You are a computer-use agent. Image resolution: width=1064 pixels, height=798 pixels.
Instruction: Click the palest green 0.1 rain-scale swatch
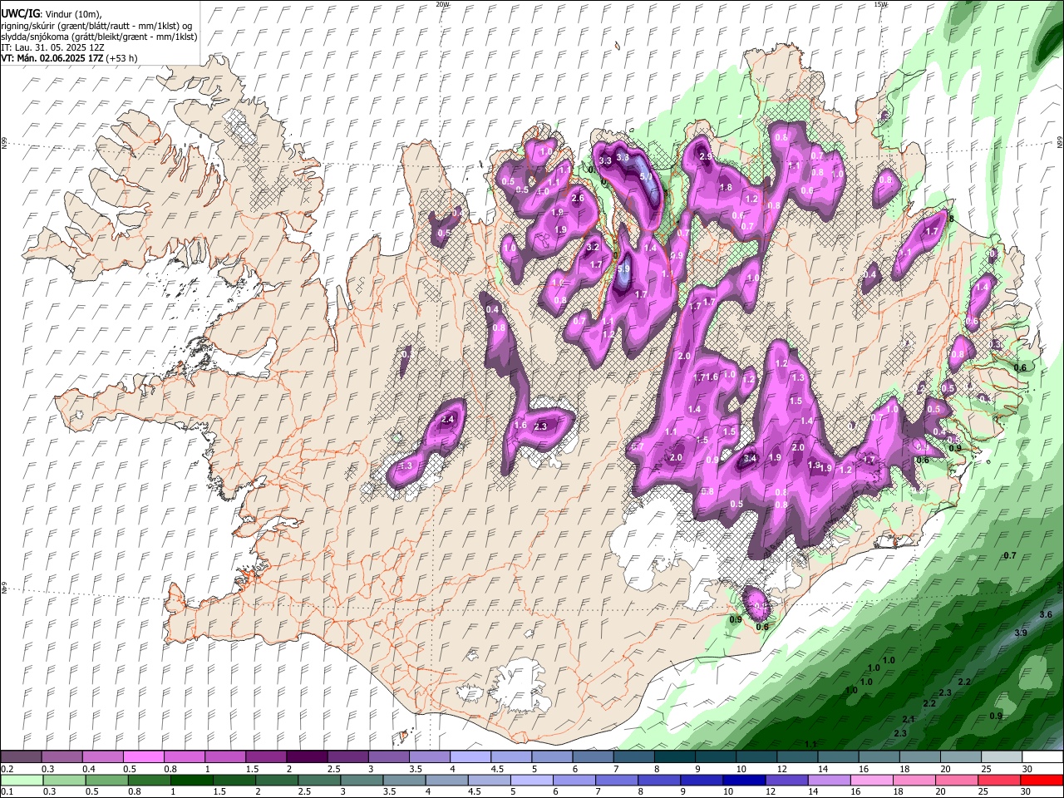(x=22, y=780)
